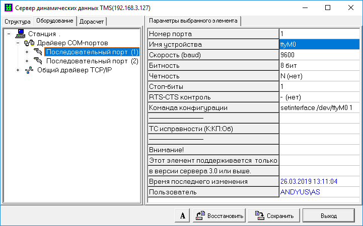
Task: Click the serial port (1) plug icon
Action: (x=38, y=52)
